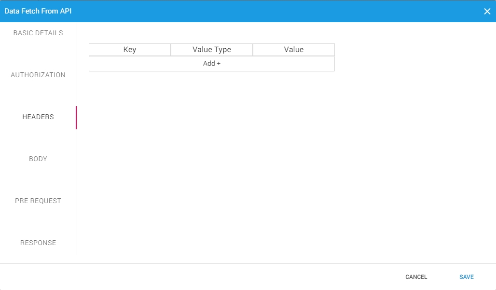The image size is (496, 290).
Task: Show the Response tab
Action: tap(38, 243)
